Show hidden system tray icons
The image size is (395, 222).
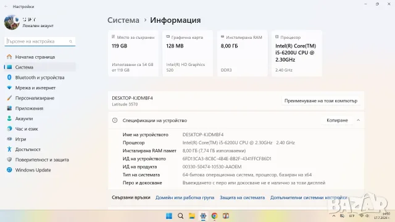click(334, 216)
